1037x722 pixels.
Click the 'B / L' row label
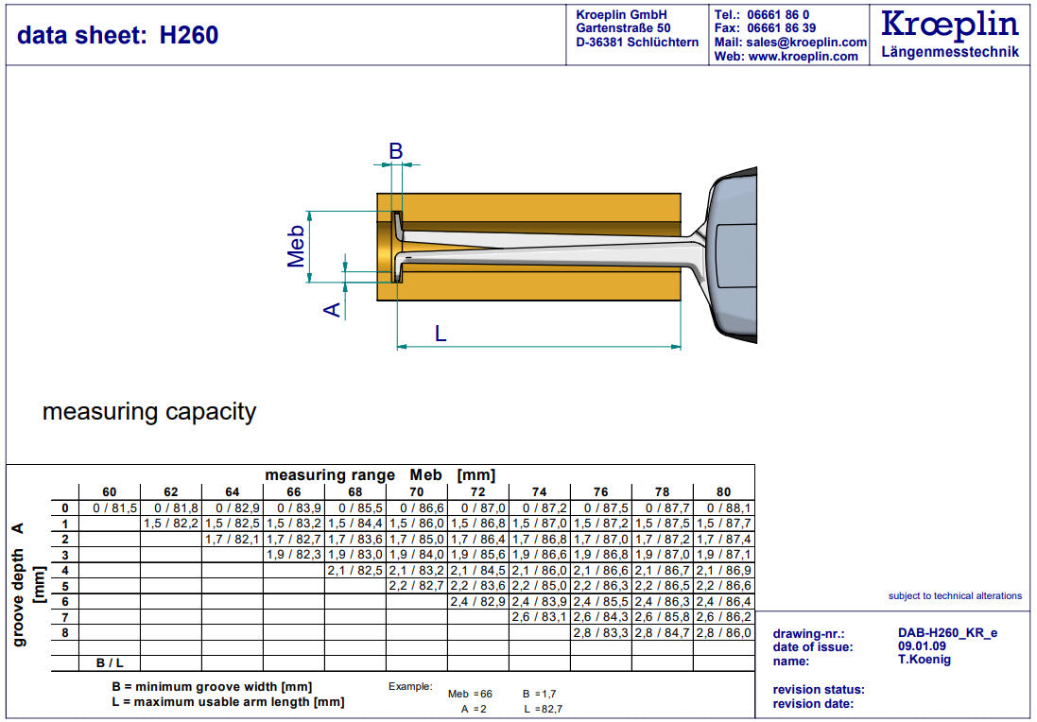click(110, 662)
